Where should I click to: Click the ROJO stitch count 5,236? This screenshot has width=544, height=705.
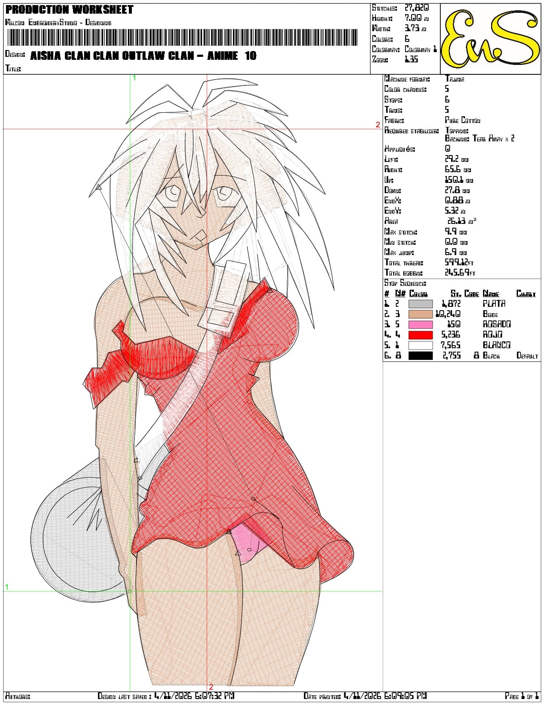(x=451, y=335)
